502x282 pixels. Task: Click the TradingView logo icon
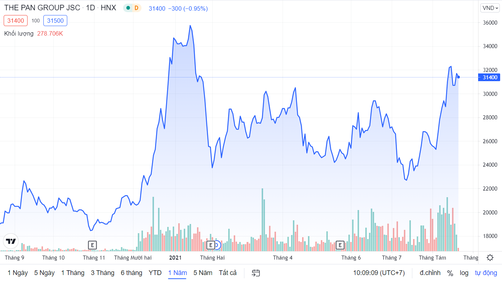(x=11, y=241)
